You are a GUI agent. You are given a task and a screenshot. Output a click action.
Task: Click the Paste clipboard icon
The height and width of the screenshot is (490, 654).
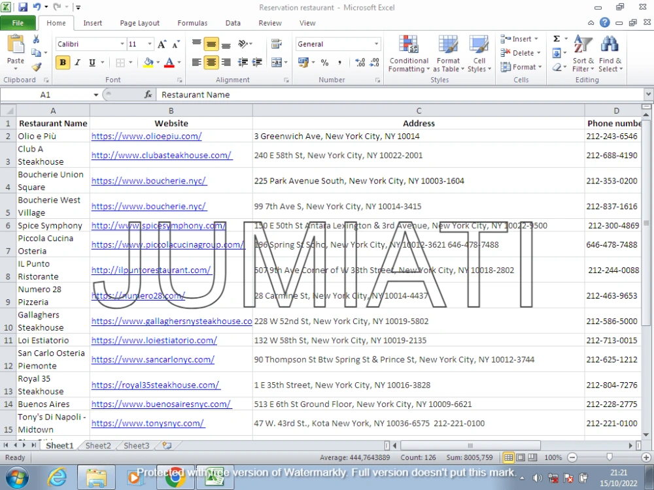[16, 44]
